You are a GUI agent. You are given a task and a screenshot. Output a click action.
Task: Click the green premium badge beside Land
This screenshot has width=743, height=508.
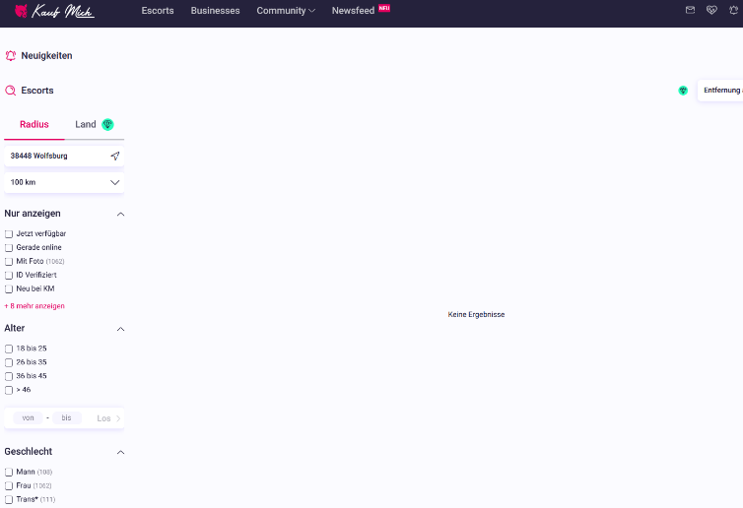107,124
